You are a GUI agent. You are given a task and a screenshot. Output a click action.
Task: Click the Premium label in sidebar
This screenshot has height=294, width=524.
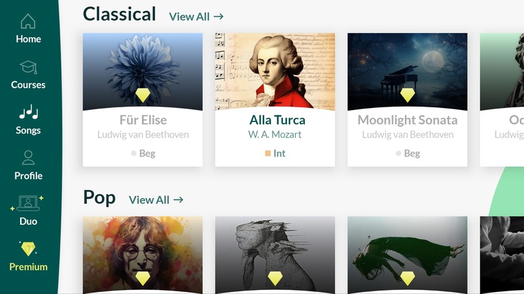pyautogui.click(x=28, y=266)
